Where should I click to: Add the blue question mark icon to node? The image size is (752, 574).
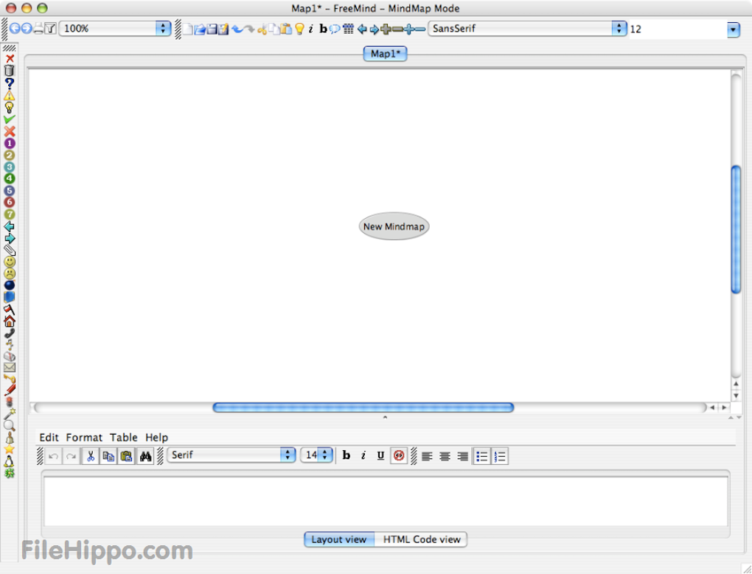[x=9, y=83]
